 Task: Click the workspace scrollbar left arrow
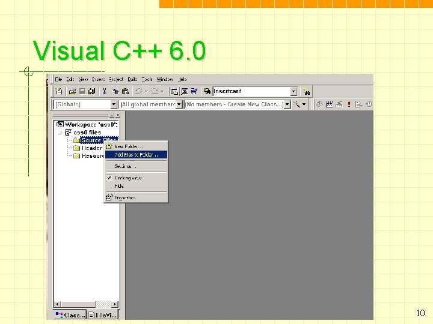pyautogui.click(x=57, y=304)
